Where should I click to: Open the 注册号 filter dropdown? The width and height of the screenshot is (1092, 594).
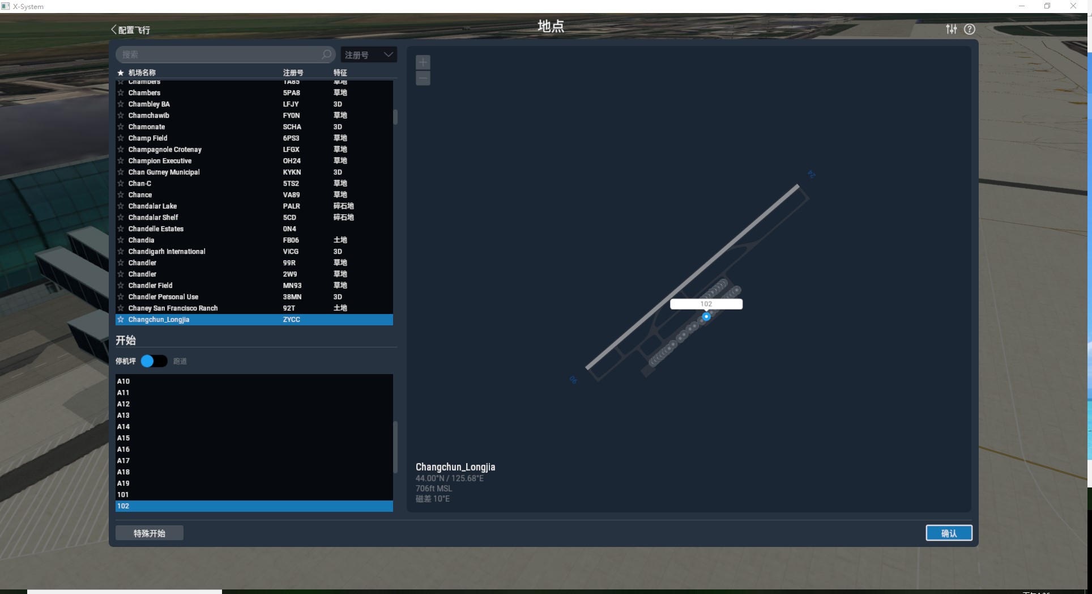tap(369, 54)
